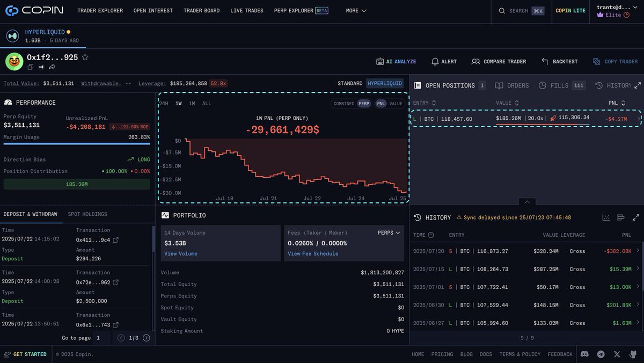Select the HYPERLIQUID view mode
Screen dimensions: 644x363
[x=385, y=84]
